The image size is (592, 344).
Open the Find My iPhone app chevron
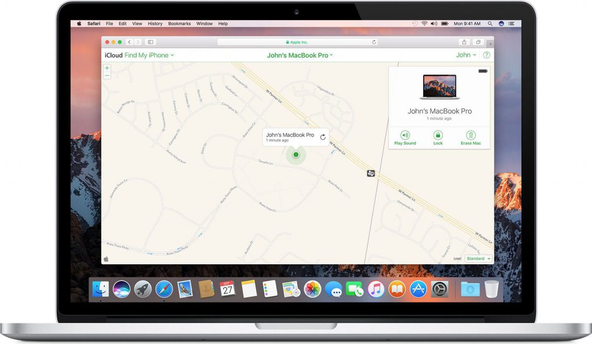coord(172,55)
